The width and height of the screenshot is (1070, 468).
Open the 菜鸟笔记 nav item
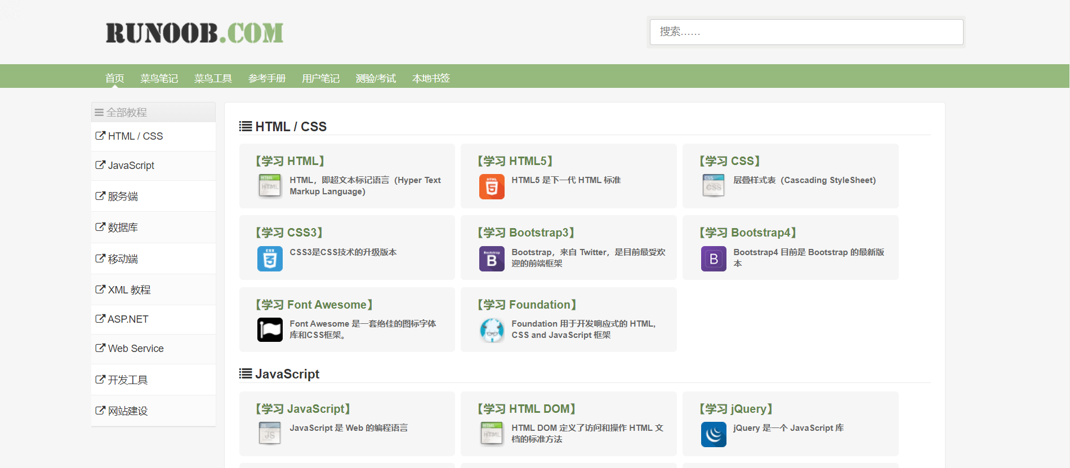(159, 78)
